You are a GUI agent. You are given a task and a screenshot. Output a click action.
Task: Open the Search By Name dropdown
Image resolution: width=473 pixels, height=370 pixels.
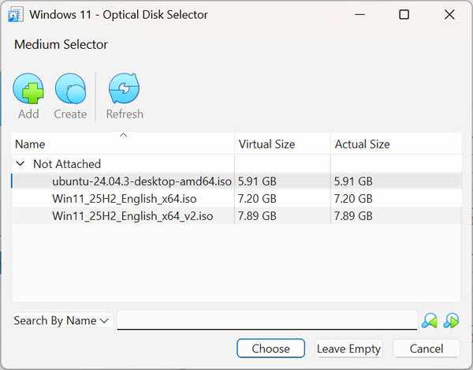[x=61, y=320]
